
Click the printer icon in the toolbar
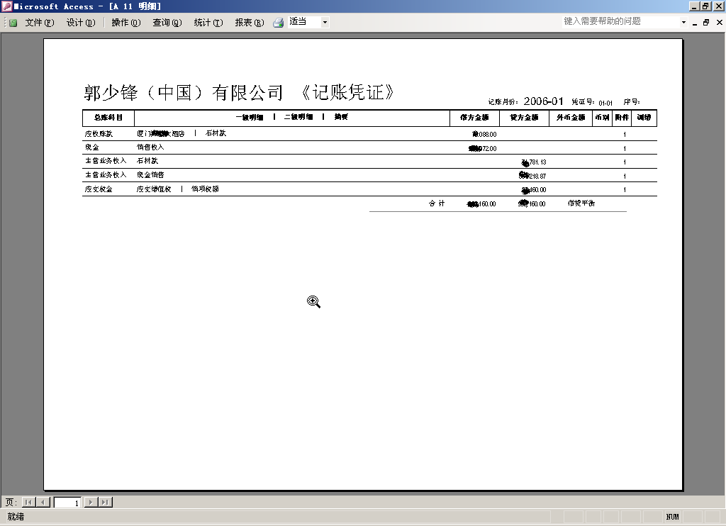(279, 23)
